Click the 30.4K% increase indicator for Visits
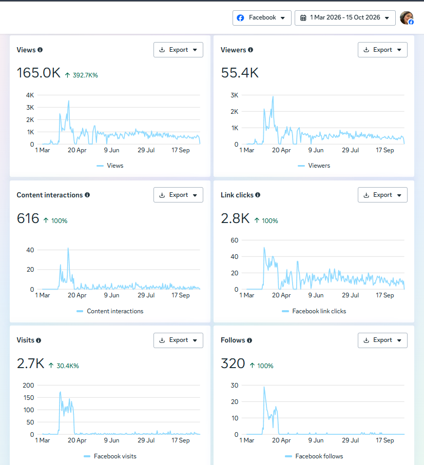 (x=64, y=366)
